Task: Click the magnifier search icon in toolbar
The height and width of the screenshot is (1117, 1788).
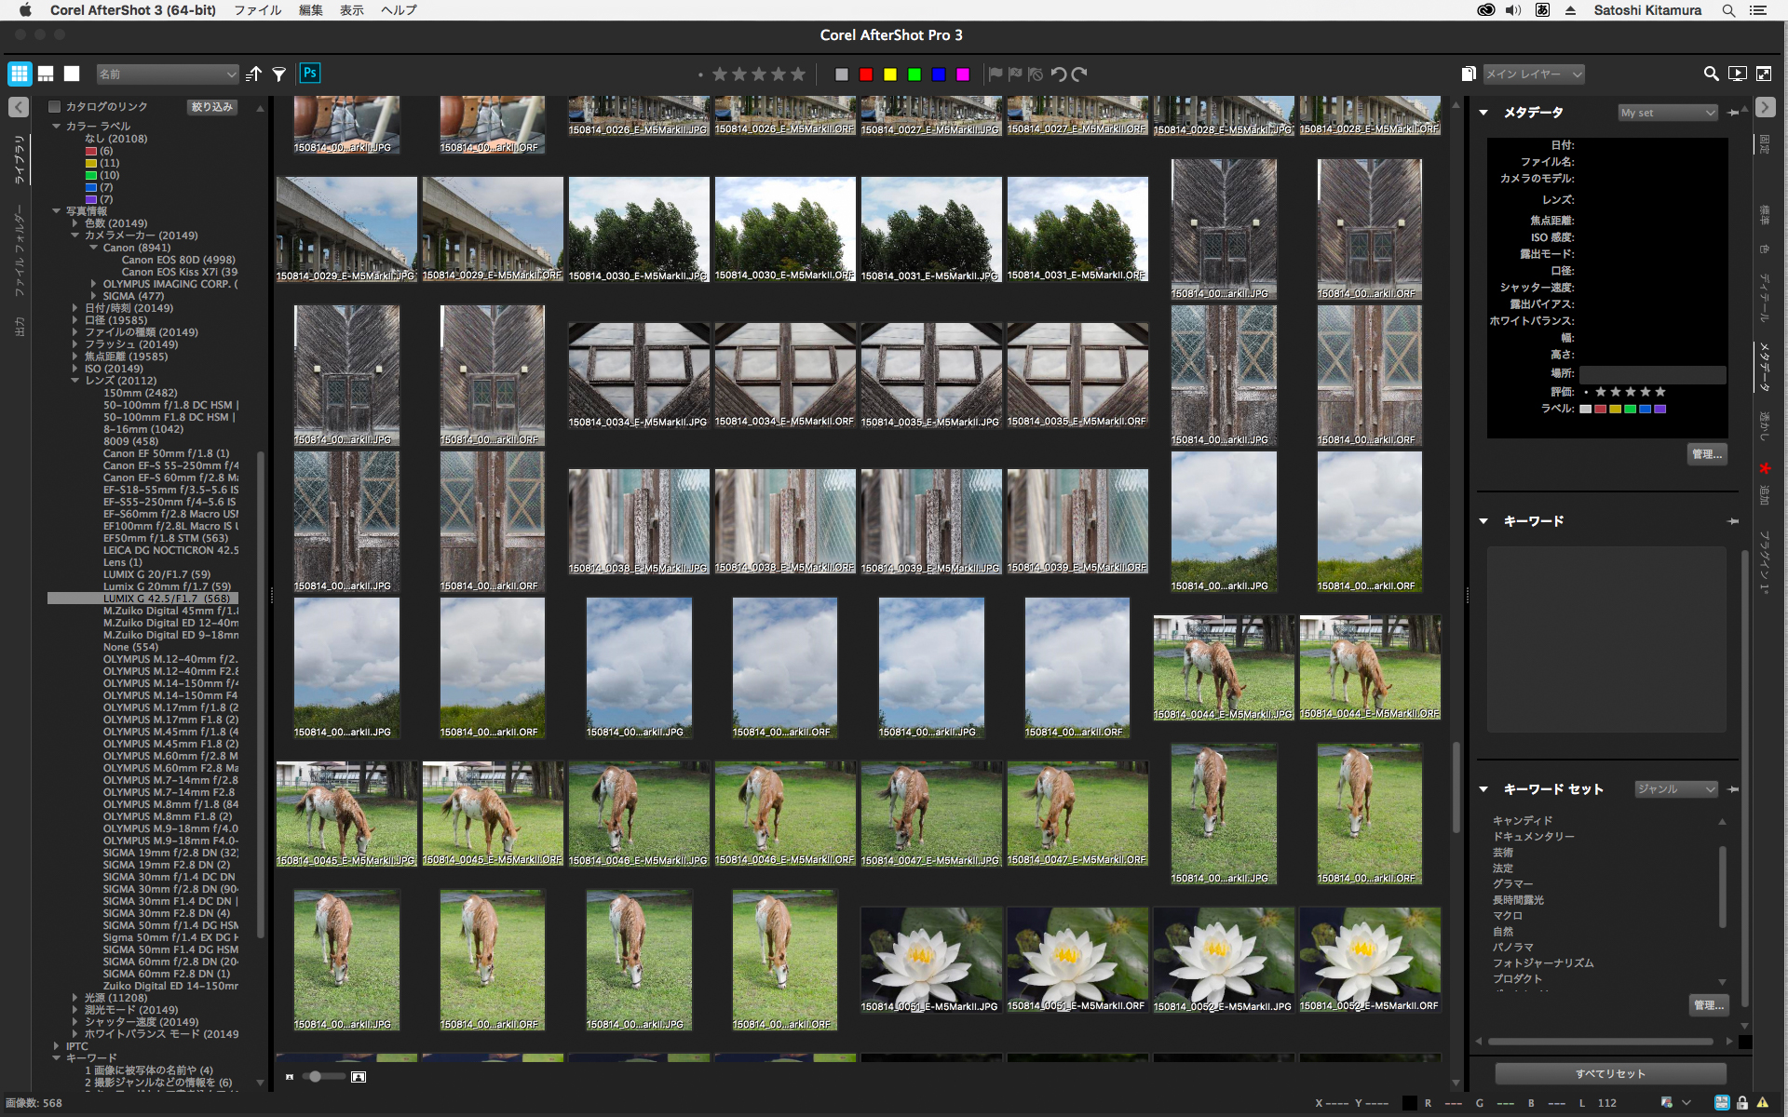Action: point(1711,74)
